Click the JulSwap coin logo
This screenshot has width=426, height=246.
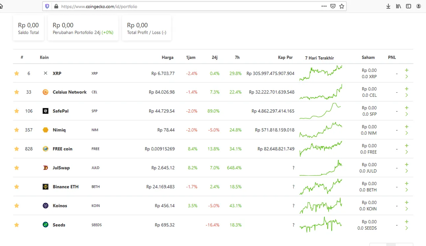click(46, 168)
